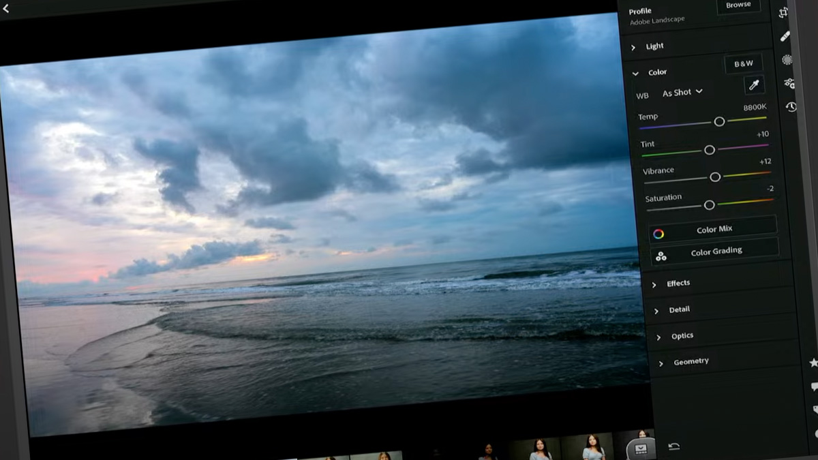Select the white balance eyedropper
The image size is (818, 460).
(753, 84)
